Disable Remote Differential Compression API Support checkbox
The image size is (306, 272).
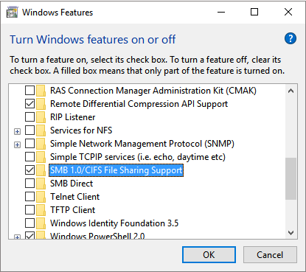click(x=29, y=104)
